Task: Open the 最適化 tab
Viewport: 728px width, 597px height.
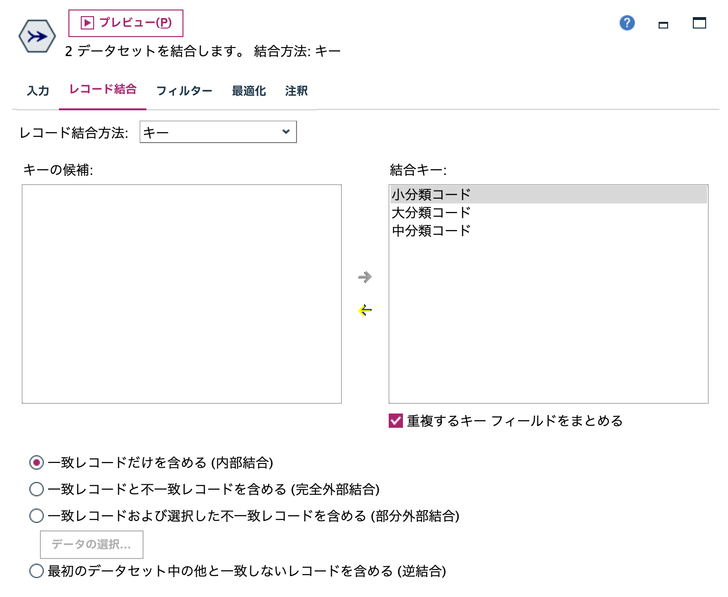Action: click(249, 91)
